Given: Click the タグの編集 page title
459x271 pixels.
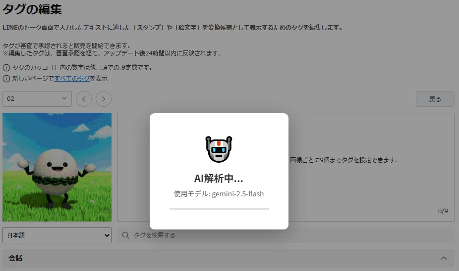Looking at the screenshot, I should coord(32,9).
